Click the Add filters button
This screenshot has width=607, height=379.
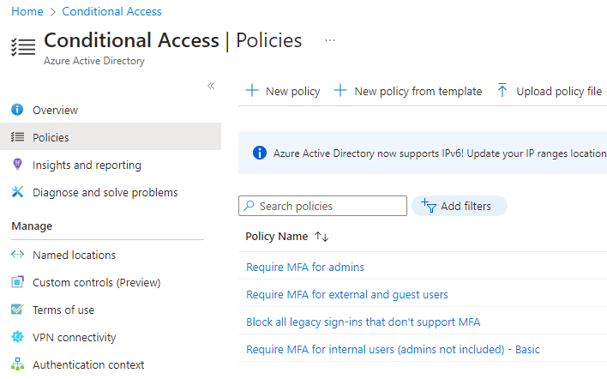460,206
